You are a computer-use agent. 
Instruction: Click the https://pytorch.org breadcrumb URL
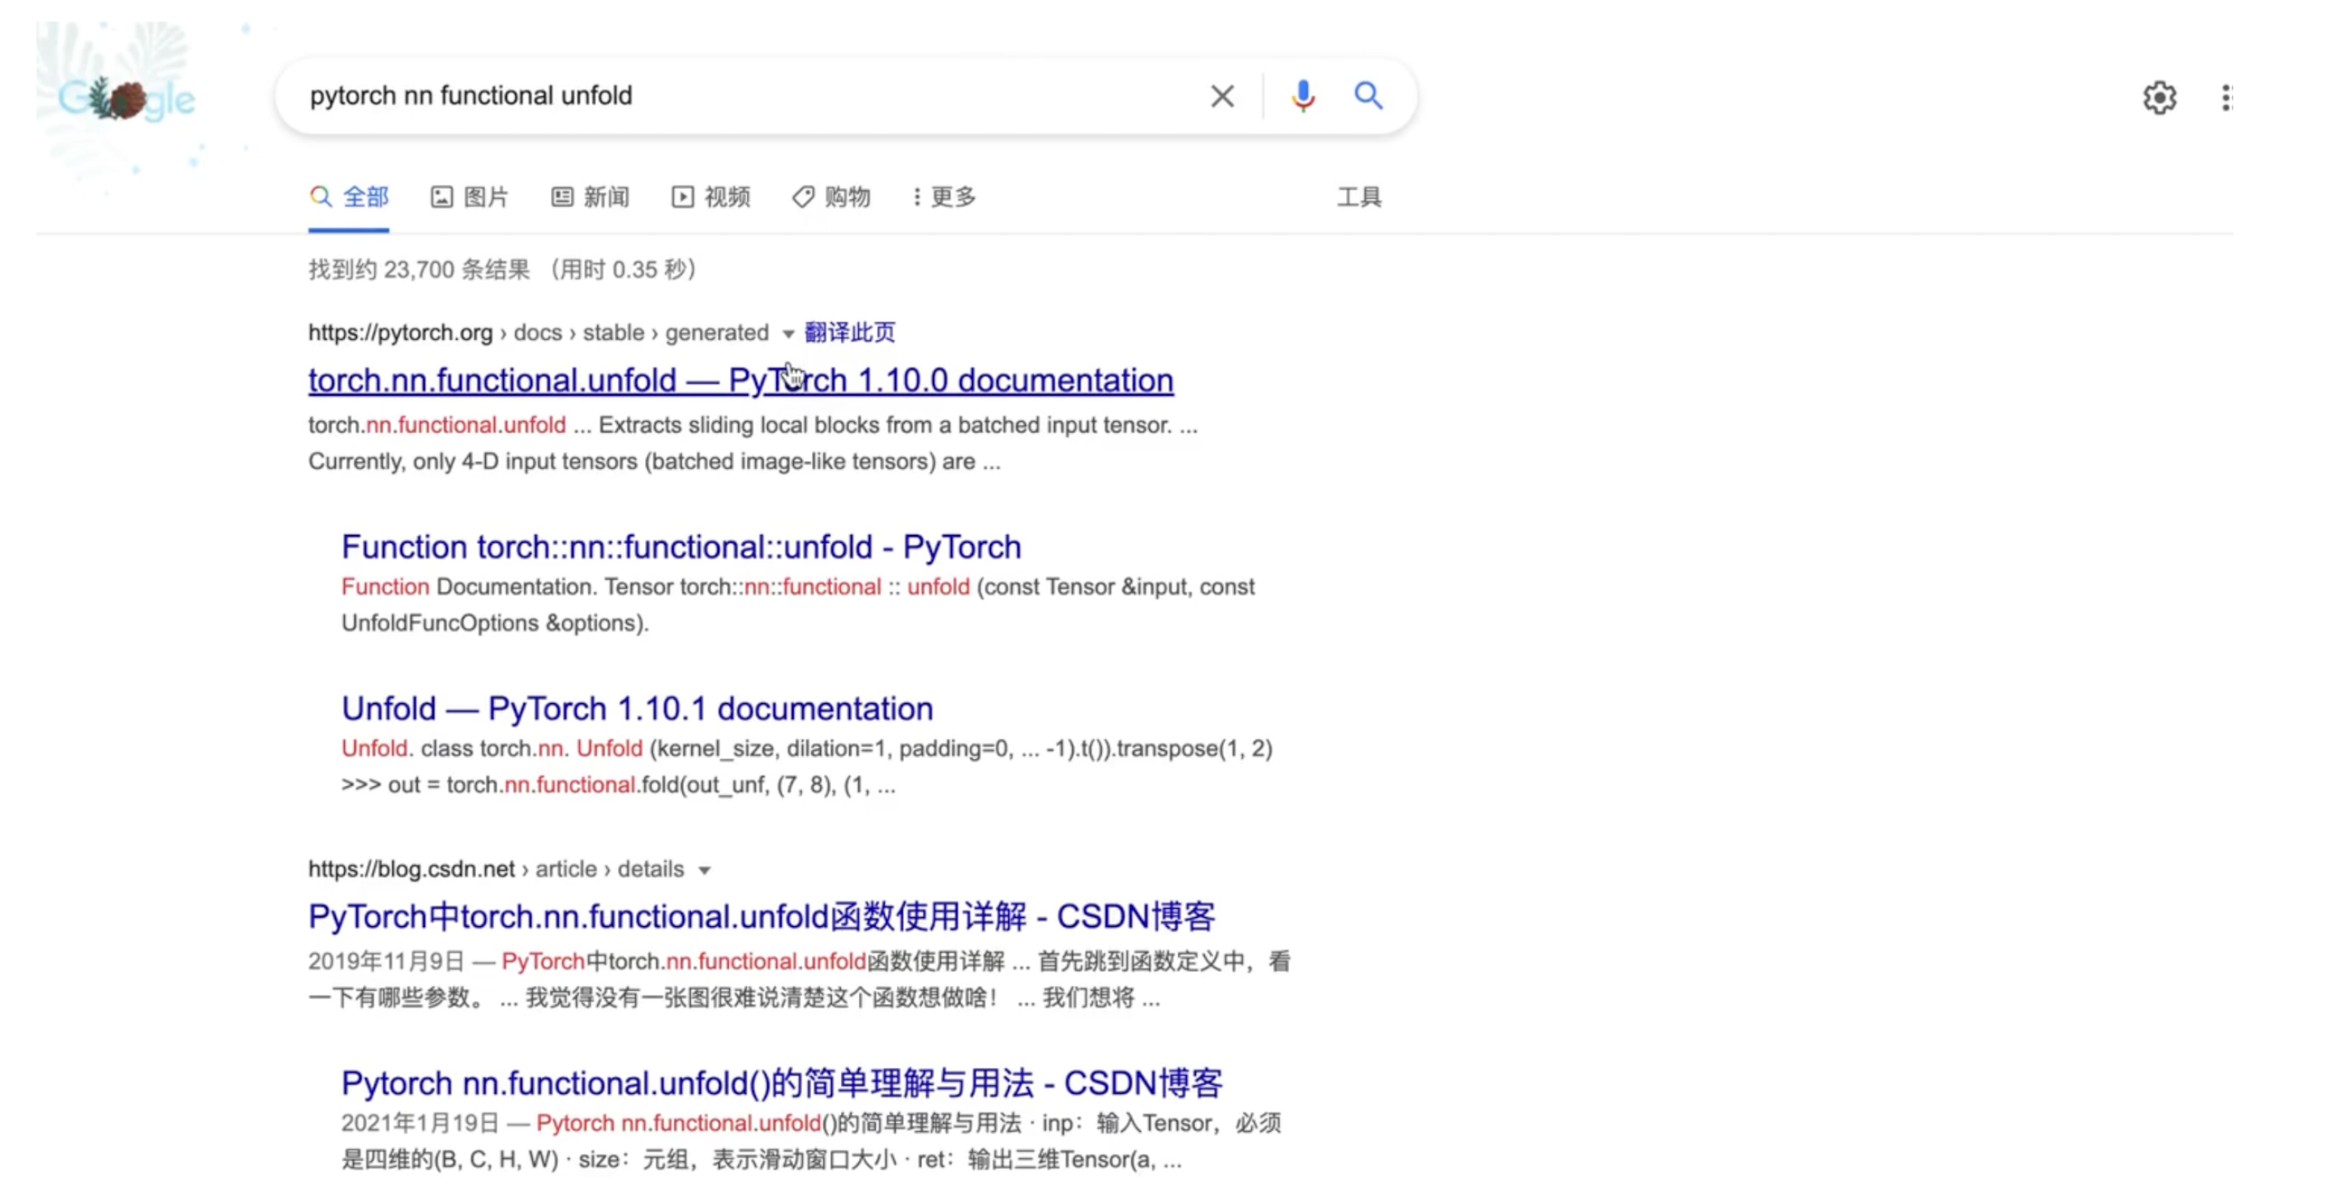click(400, 333)
